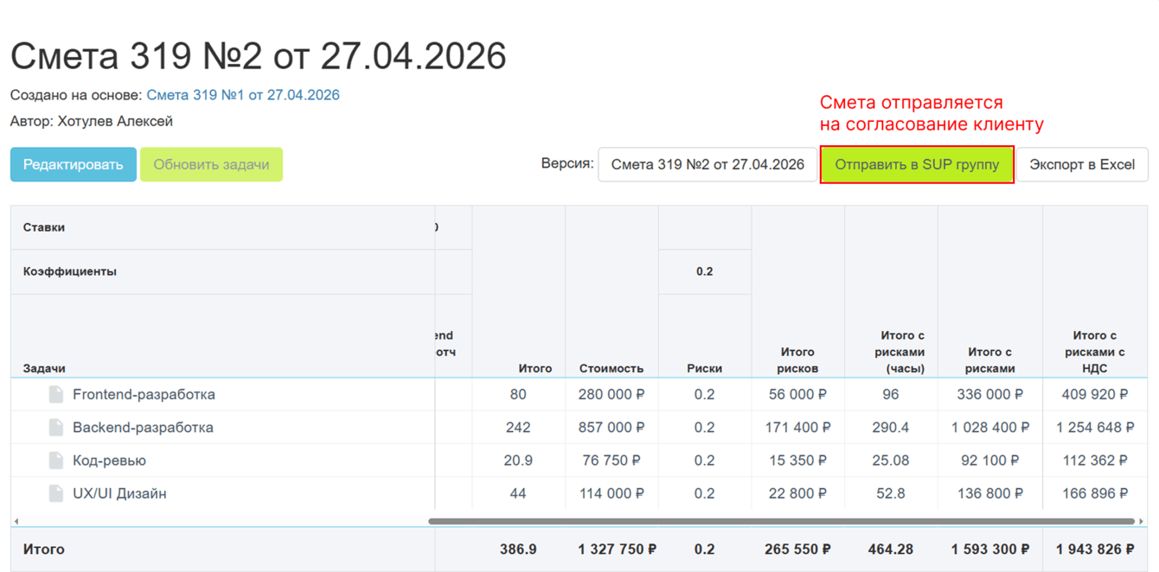This screenshot has height=572, width=1159.
Task: Click the left scroll arrow of the table
Action: point(16,521)
